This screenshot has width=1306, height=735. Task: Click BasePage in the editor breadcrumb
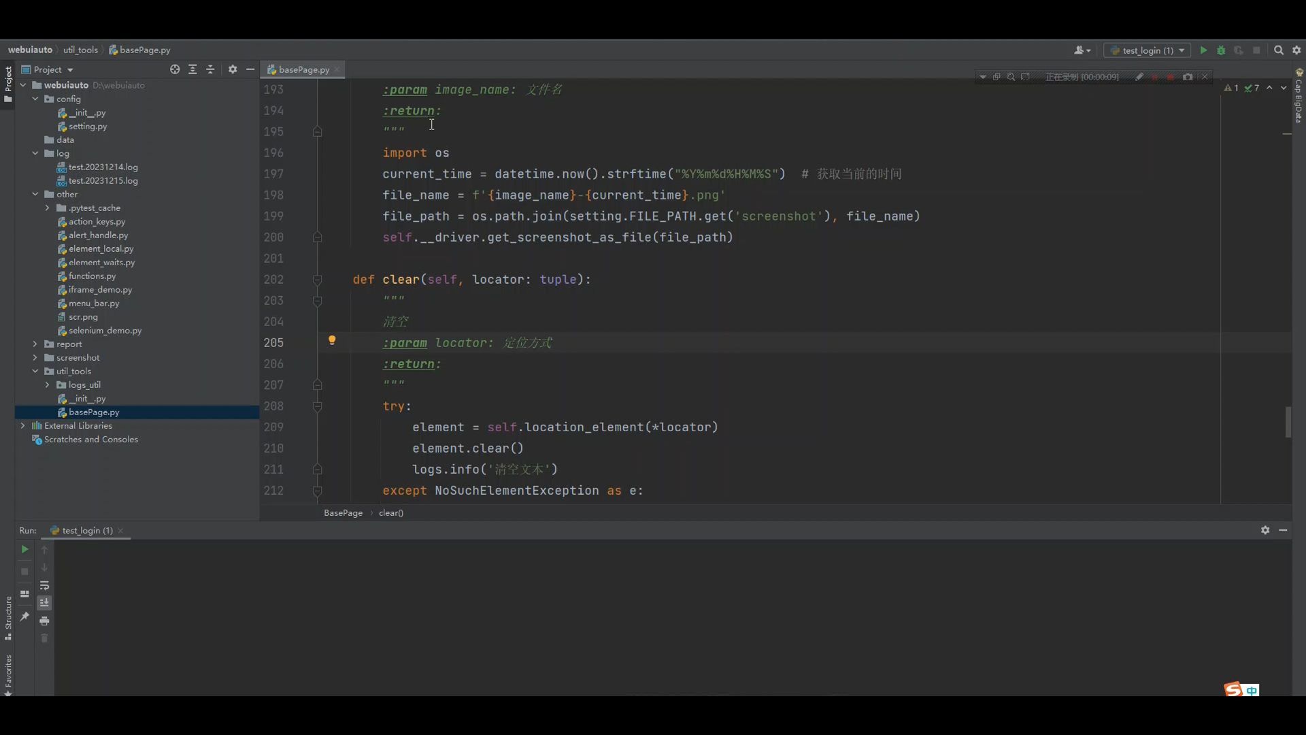[343, 512]
